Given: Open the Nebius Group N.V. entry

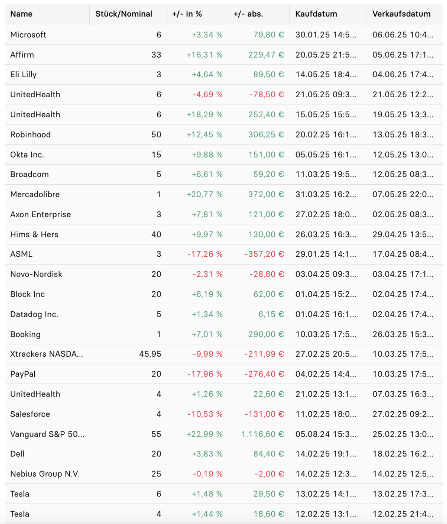Looking at the screenshot, I should pyautogui.click(x=224, y=474).
